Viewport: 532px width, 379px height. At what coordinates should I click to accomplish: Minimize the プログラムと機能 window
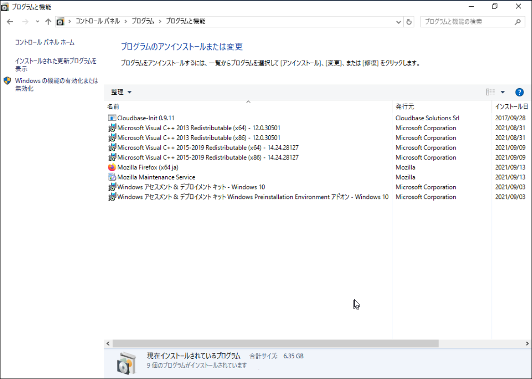coord(471,7)
